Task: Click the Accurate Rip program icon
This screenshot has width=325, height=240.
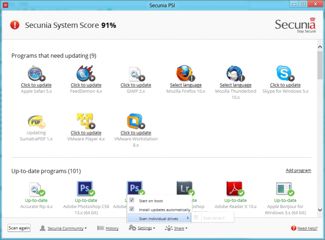Action: [37, 189]
